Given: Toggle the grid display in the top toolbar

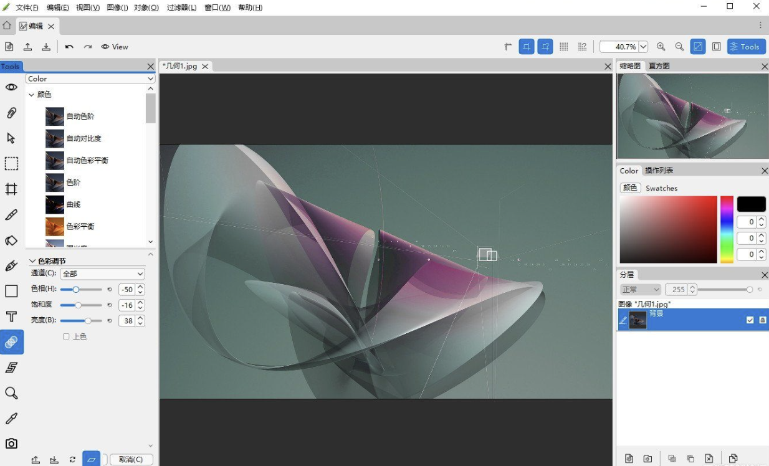Looking at the screenshot, I should [x=564, y=47].
